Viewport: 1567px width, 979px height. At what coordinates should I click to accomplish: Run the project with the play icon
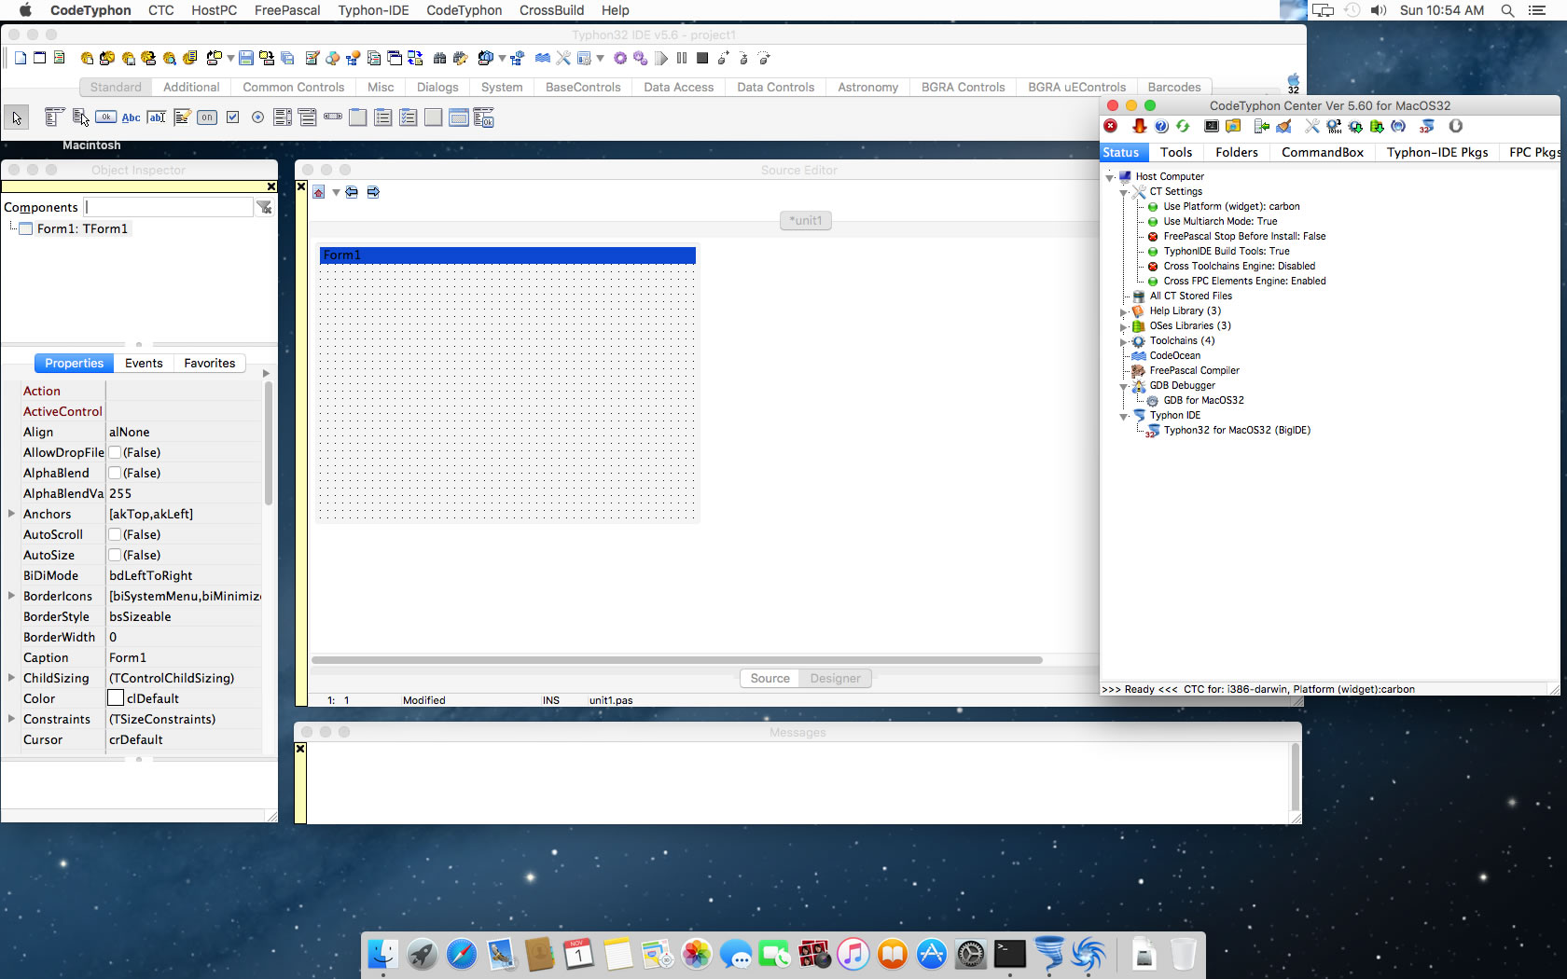pyautogui.click(x=661, y=58)
